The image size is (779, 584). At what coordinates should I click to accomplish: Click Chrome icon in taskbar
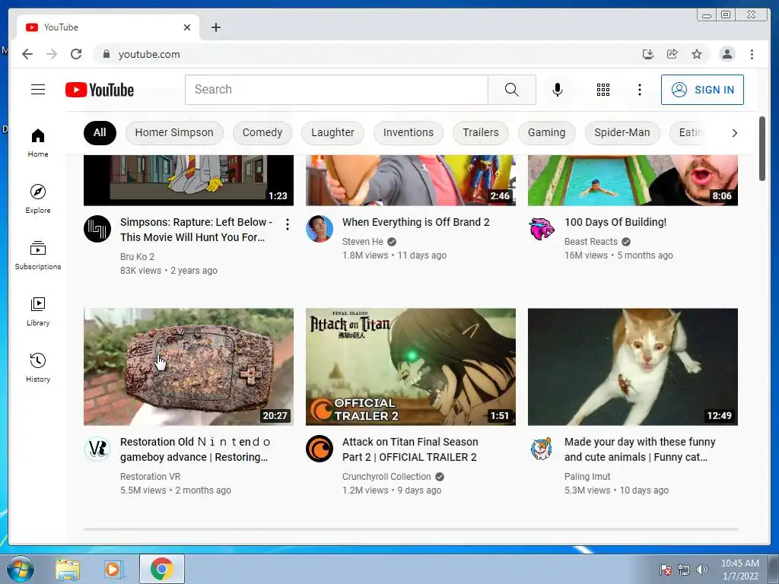tap(161, 569)
